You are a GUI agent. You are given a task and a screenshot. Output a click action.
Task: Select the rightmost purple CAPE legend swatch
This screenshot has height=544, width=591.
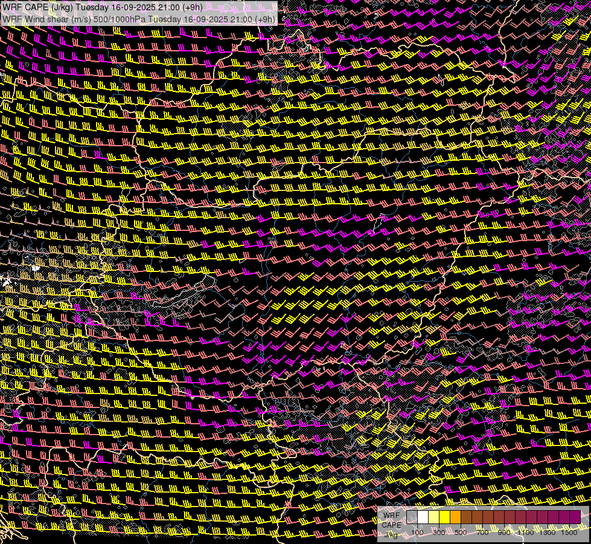[575, 517]
